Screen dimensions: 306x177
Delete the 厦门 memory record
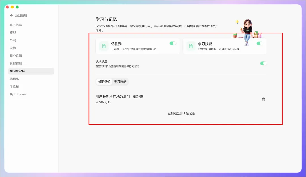click(x=263, y=99)
